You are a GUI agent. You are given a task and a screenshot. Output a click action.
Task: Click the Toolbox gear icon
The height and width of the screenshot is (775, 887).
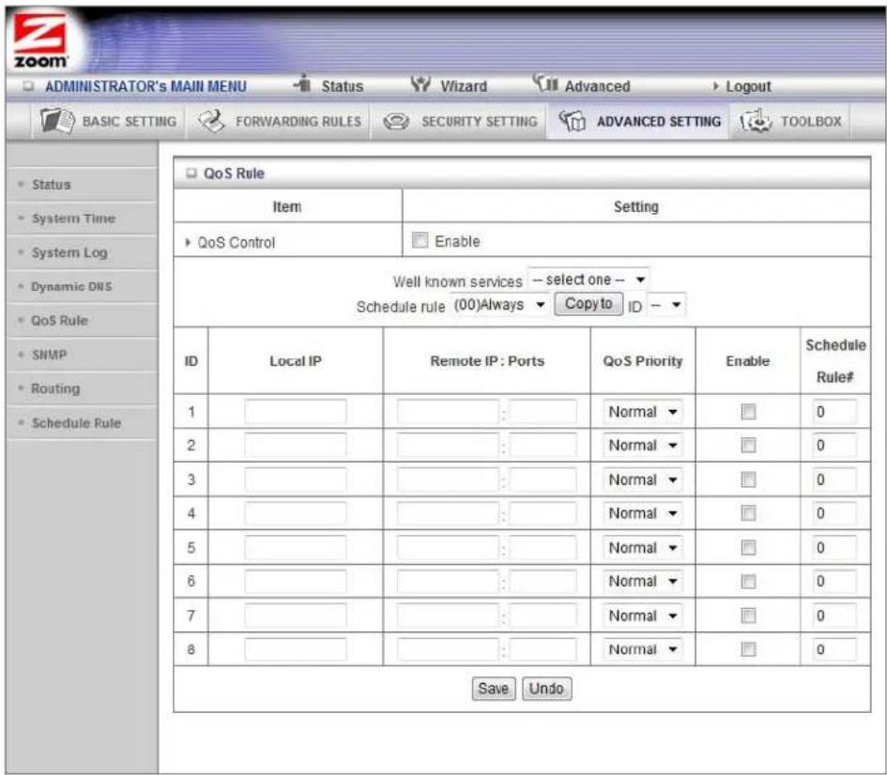click(757, 120)
